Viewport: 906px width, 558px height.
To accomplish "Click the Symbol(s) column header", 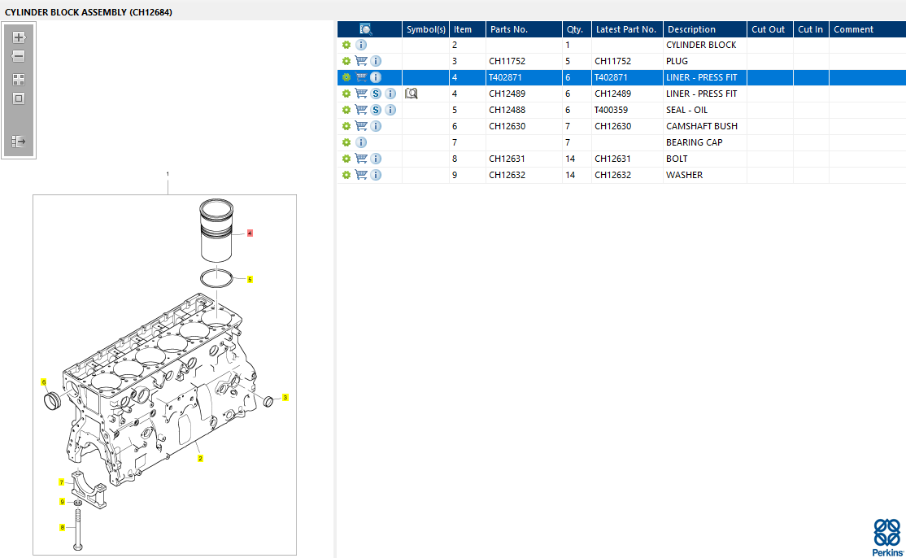I will [426, 29].
